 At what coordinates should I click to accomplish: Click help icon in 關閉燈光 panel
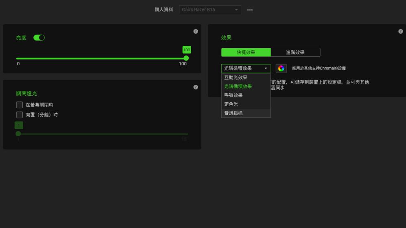pos(196,87)
